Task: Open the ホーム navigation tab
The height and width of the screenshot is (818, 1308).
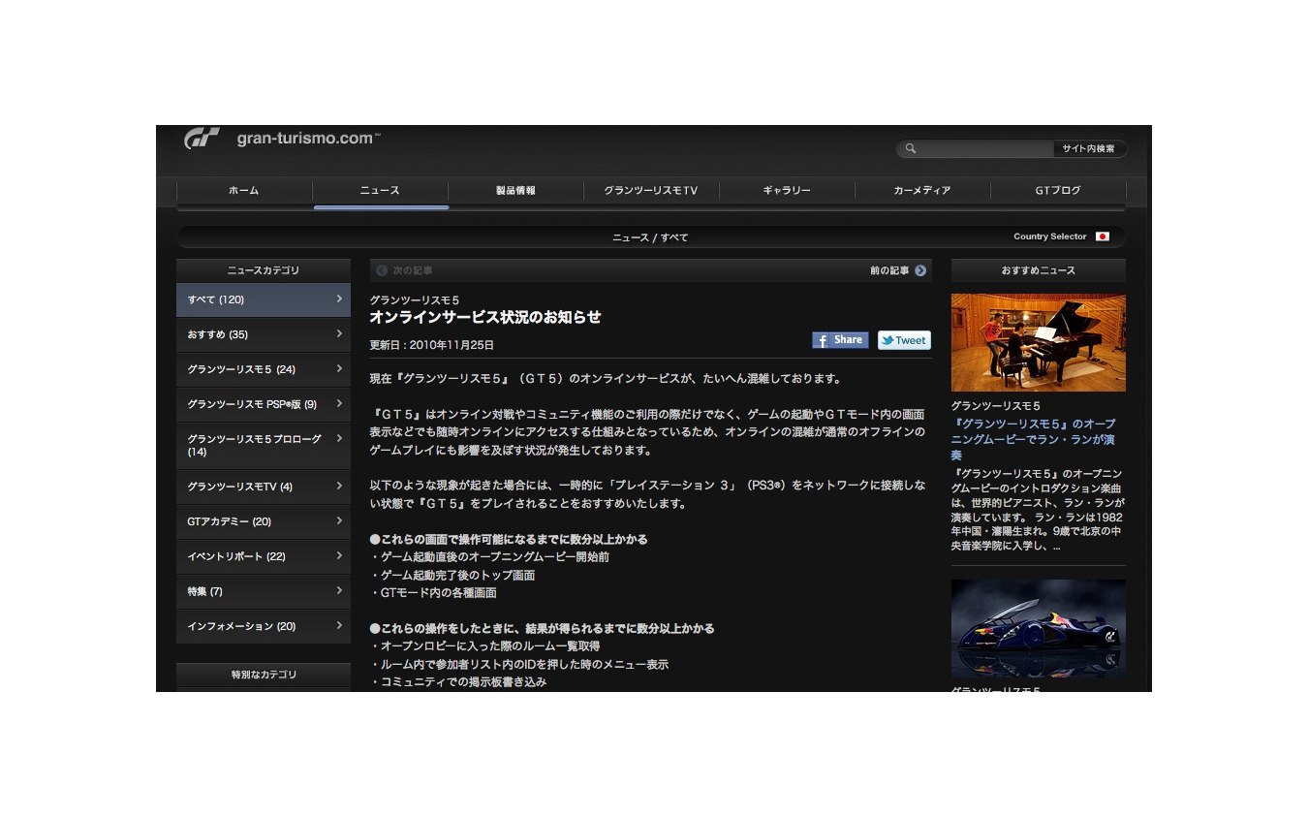Action: 244,191
